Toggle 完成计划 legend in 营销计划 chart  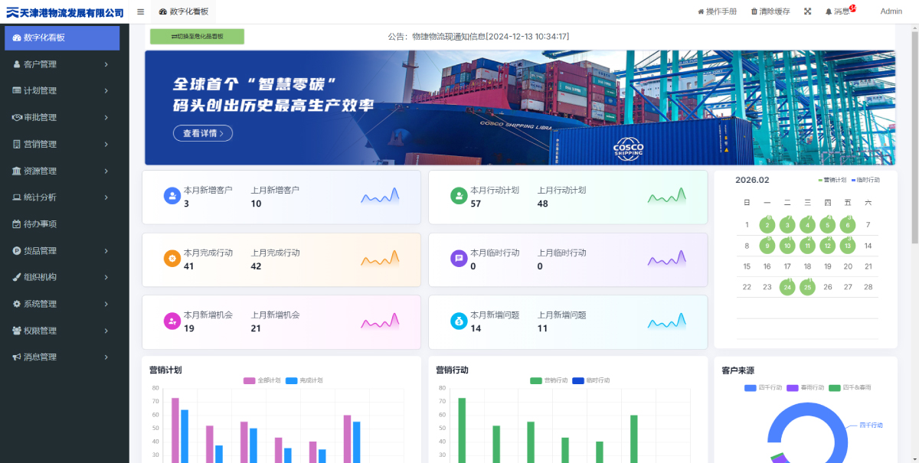click(303, 380)
